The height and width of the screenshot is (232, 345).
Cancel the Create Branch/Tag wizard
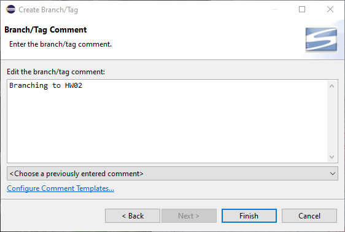click(309, 215)
